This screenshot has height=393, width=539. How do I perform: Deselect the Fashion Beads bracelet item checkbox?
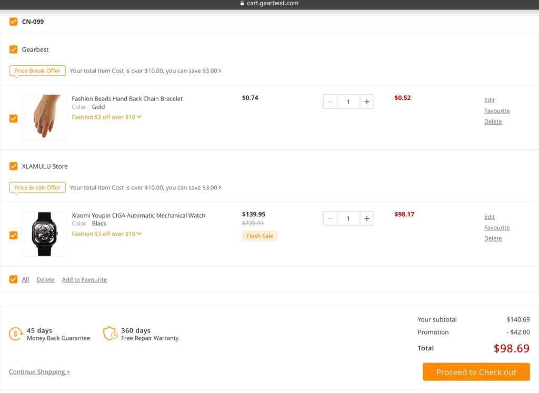(x=14, y=118)
